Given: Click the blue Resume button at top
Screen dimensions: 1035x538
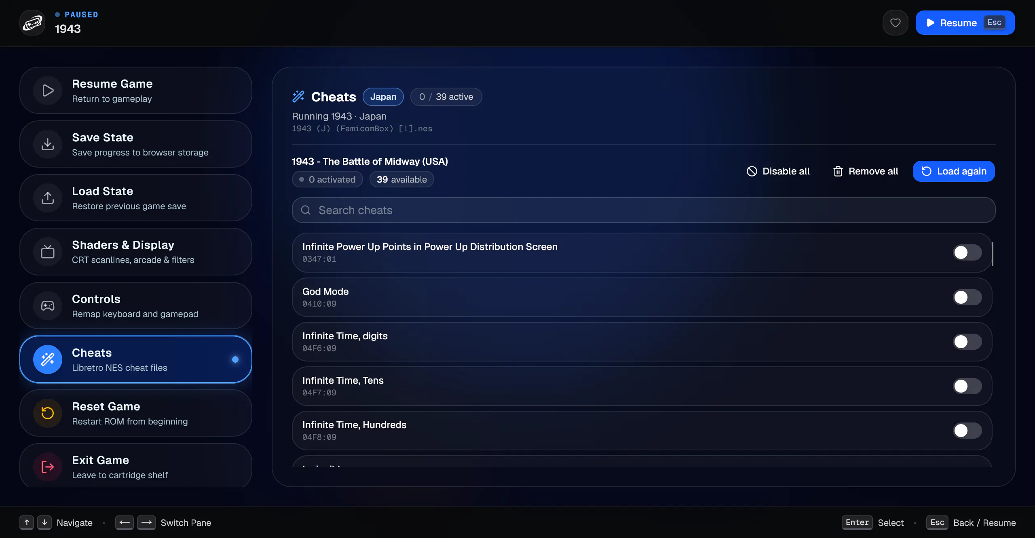Looking at the screenshot, I should tap(965, 23).
